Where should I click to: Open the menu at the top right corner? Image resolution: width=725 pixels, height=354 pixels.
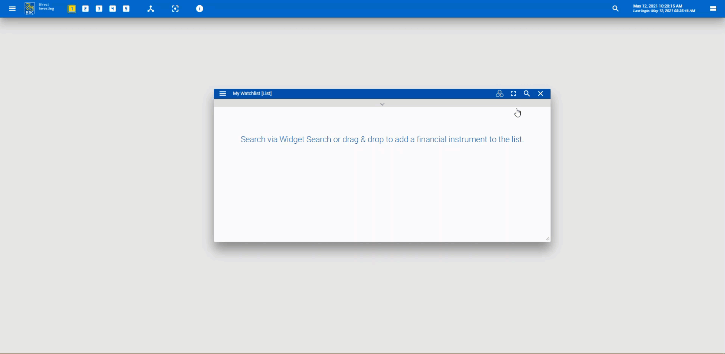[x=713, y=8]
